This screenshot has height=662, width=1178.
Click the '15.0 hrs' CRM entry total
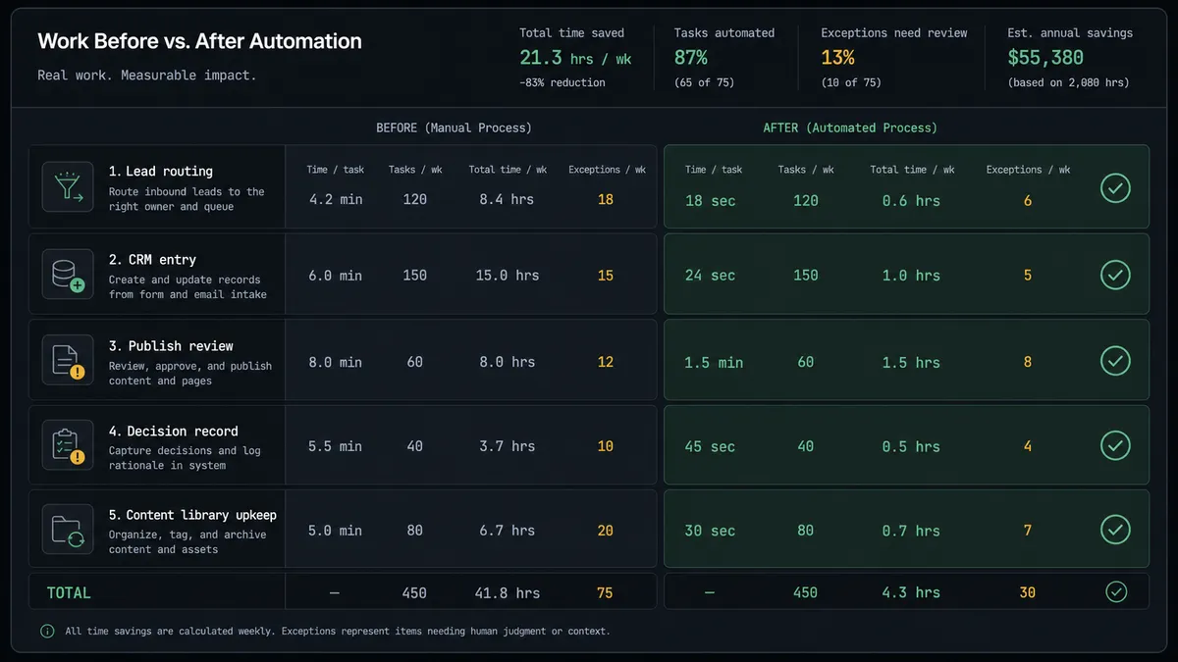[x=508, y=276]
